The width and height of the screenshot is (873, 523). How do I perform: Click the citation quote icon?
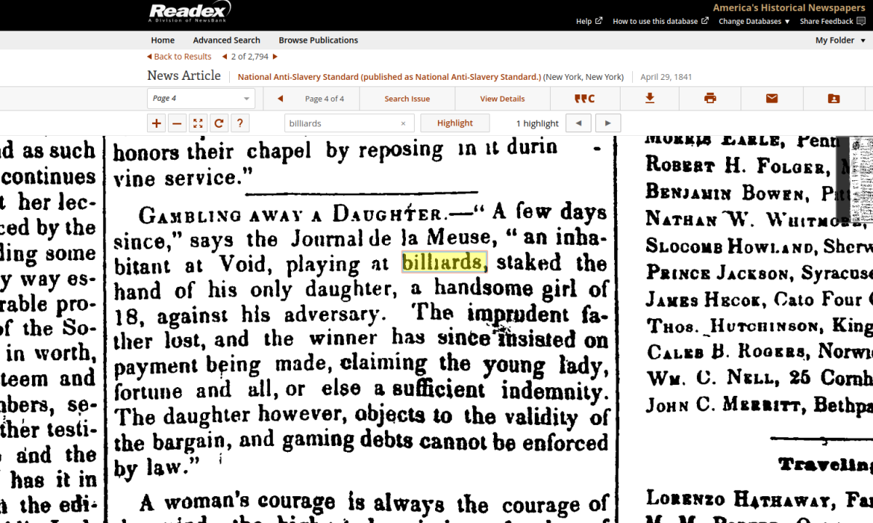tap(584, 99)
